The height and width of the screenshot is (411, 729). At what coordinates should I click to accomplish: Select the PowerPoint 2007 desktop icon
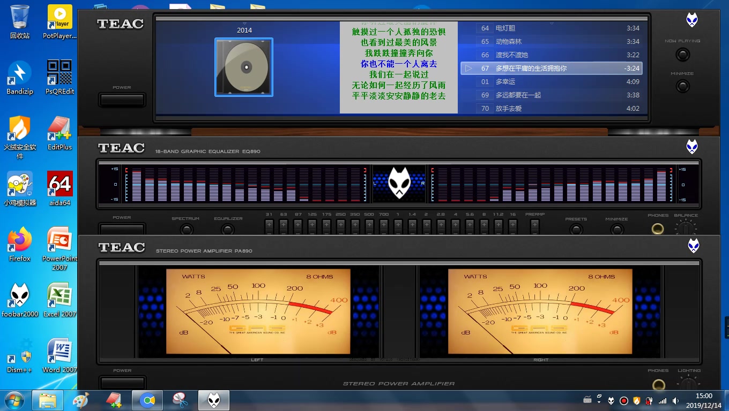coord(59,249)
